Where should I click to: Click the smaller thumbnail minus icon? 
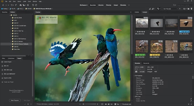click(x=80, y=104)
